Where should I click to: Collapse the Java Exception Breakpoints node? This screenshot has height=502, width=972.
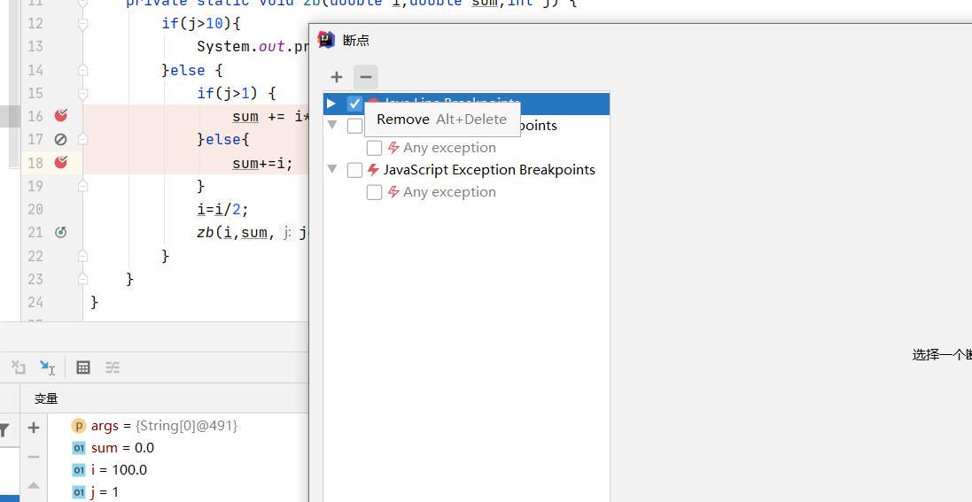(332, 125)
